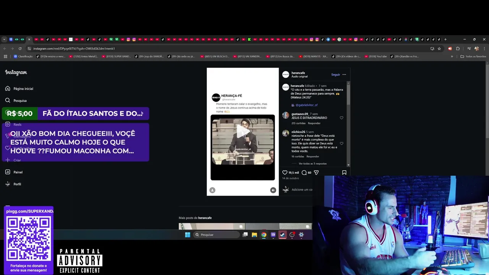Follow herancafe with Seguir
This screenshot has width=489, height=275.
[335, 74]
